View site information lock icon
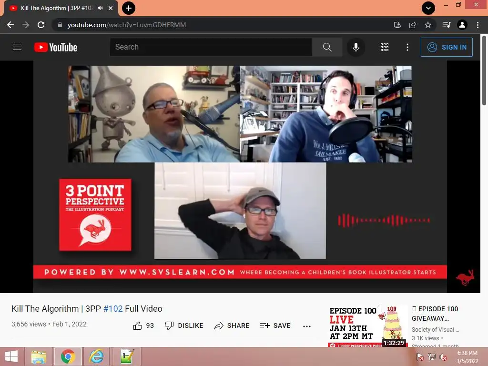 point(60,25)
